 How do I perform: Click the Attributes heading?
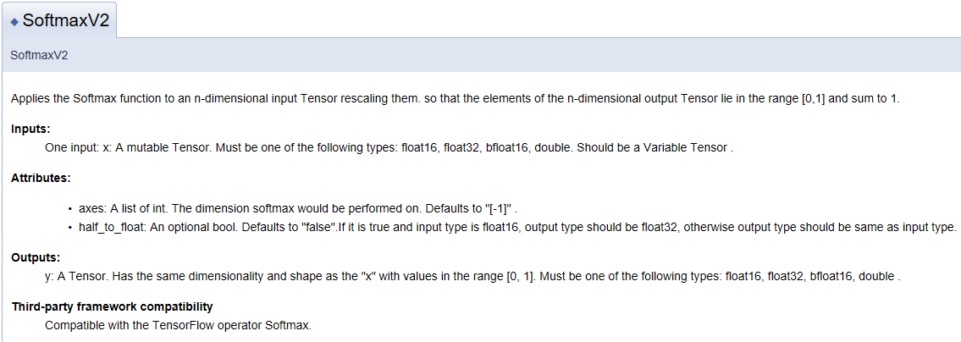[x=41, y=179]
